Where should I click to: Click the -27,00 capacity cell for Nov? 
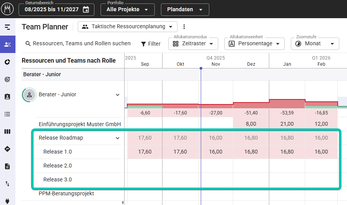click(x=216, y=113)
